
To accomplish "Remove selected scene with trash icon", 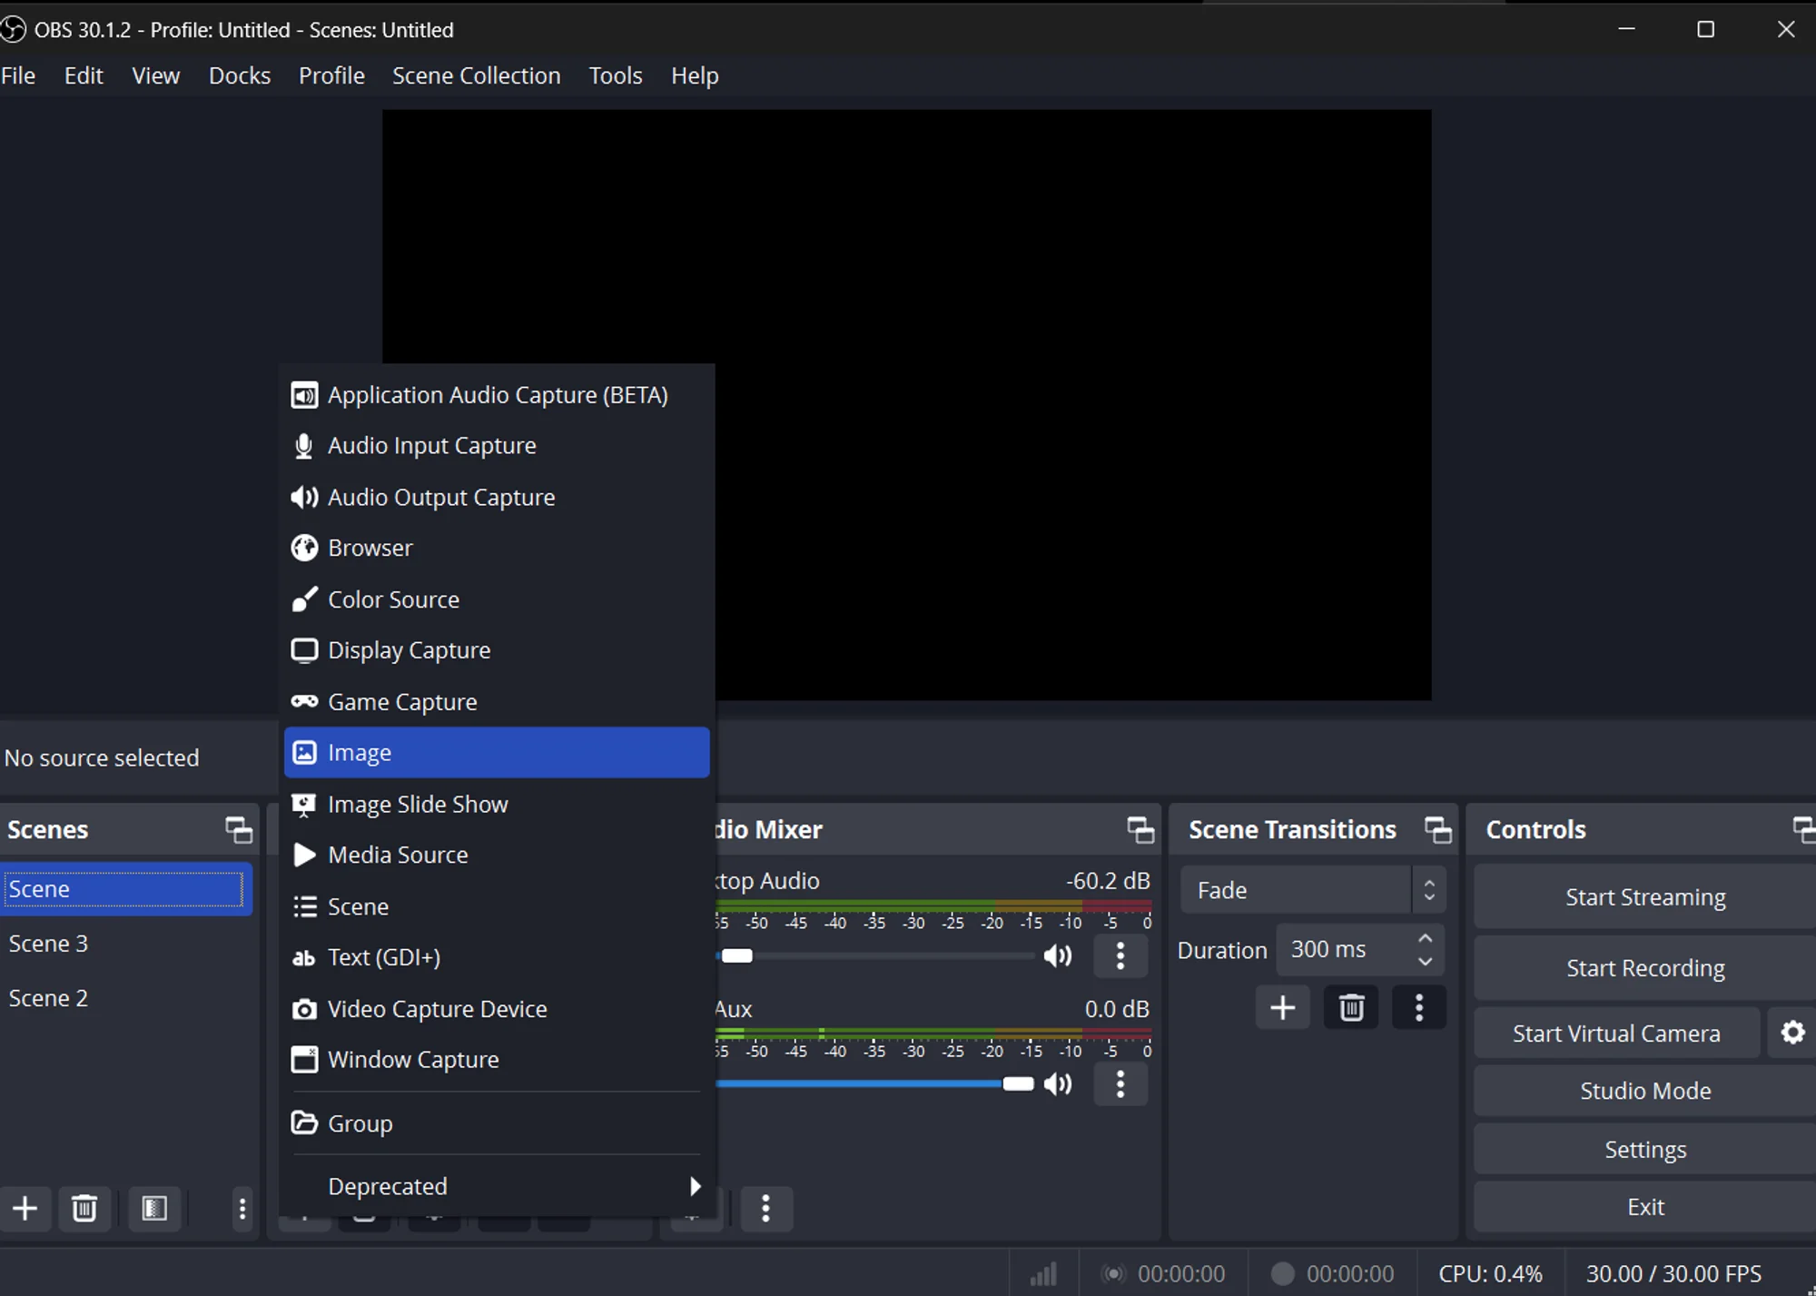I will coord(84,1208).
